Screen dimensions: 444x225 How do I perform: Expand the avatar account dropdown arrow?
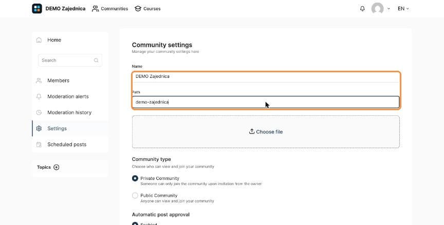(x=388, y=9)
